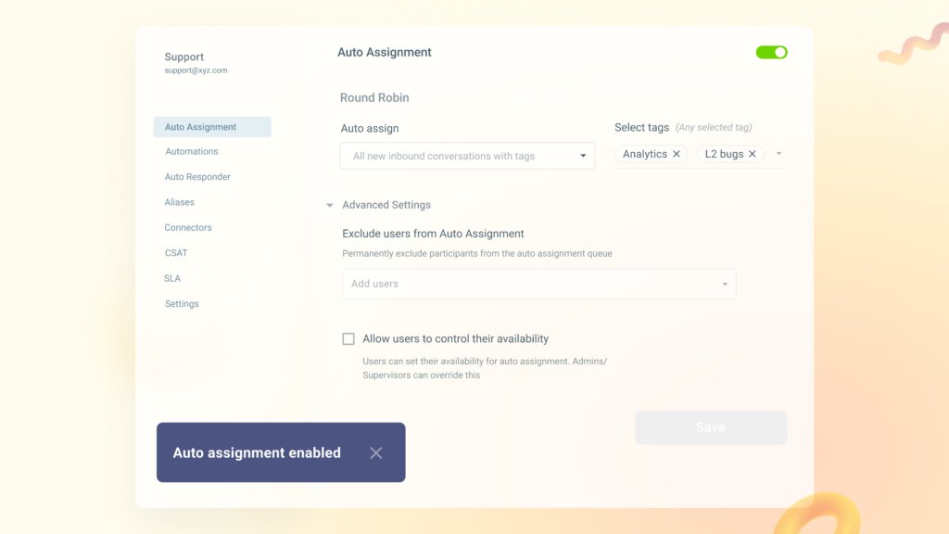The width and height of the screenshot is (949, 534).
Task: Click the Exclude users from Auto Assignment label
Action: (x=433, y=234)
